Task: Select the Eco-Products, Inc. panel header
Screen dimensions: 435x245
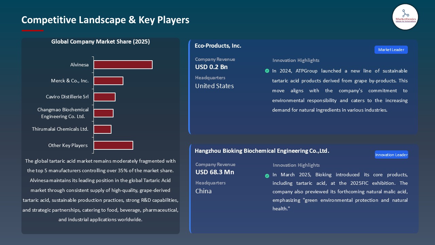Action: point(218,46)
